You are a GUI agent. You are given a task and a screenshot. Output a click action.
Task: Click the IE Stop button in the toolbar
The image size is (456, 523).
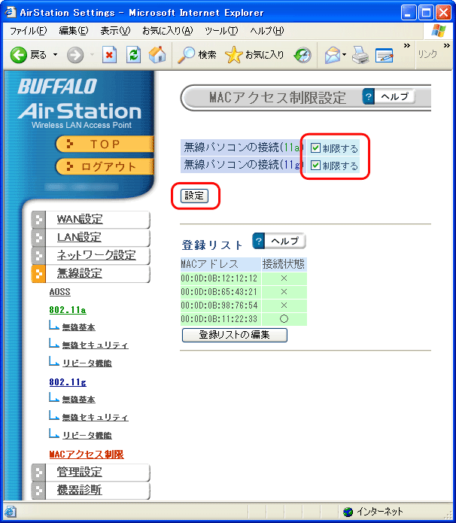109,55
